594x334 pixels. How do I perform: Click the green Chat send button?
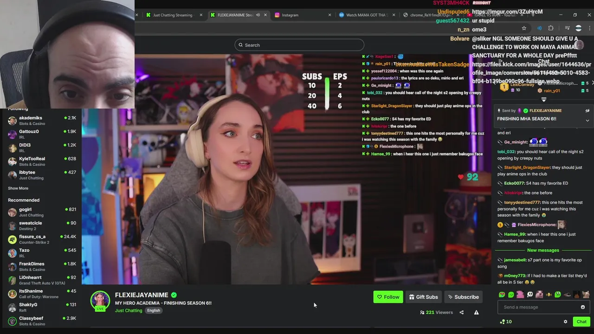(581, 321)
